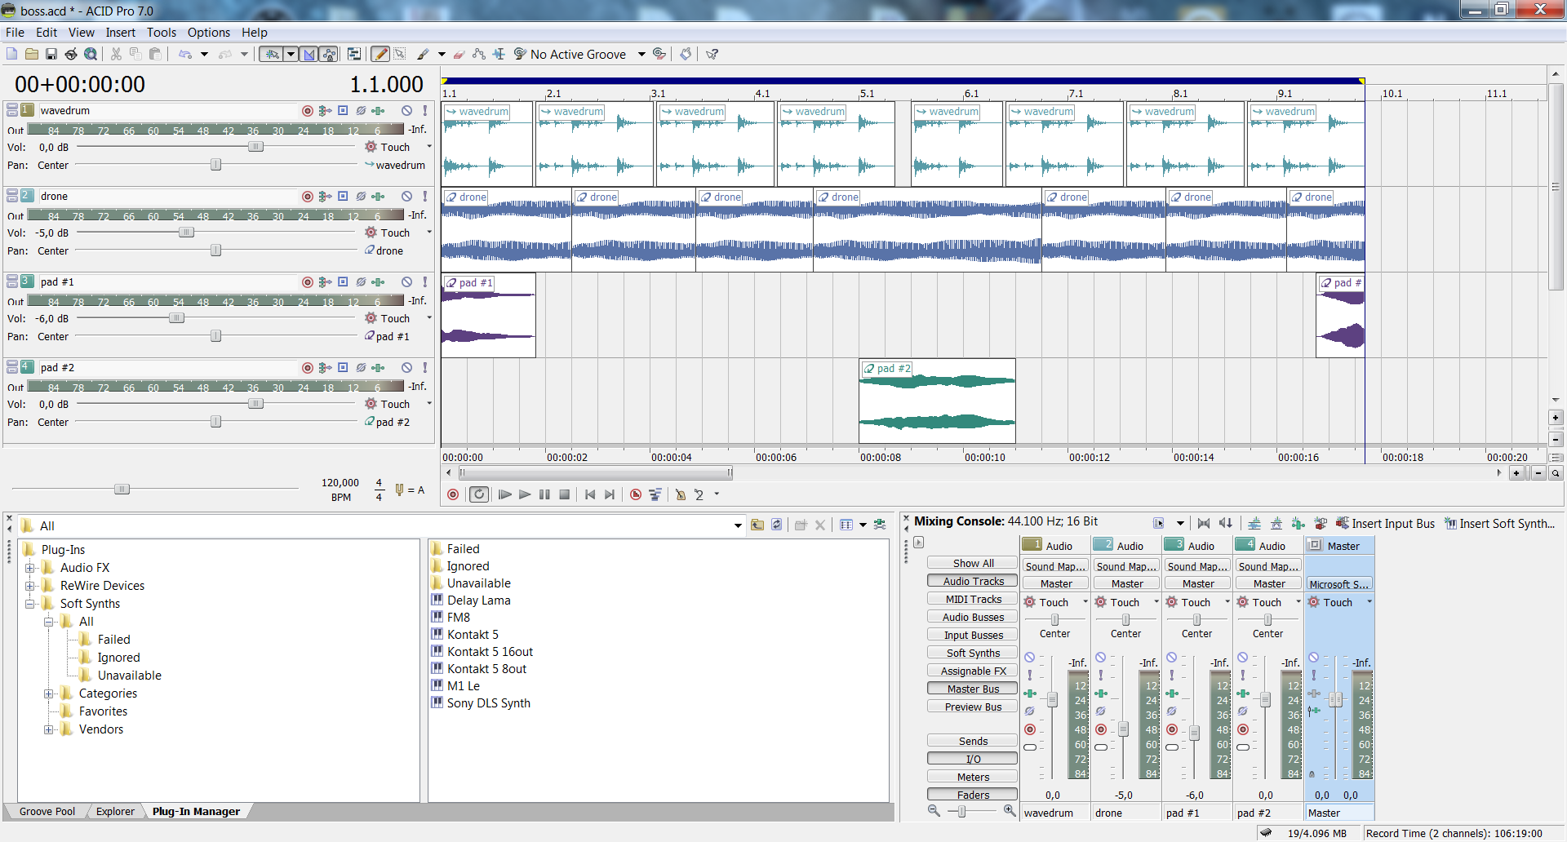The width and height of the screenshot is (1567, 842).
Task: Toggle Loop Playback button
Action: 479,494
